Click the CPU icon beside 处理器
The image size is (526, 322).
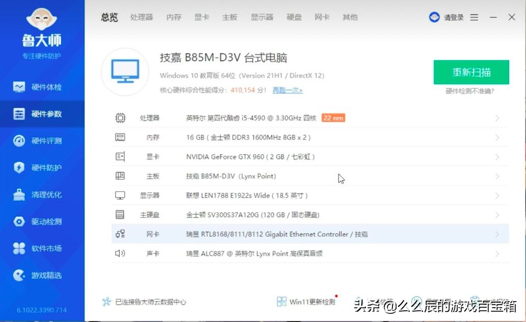120,117
